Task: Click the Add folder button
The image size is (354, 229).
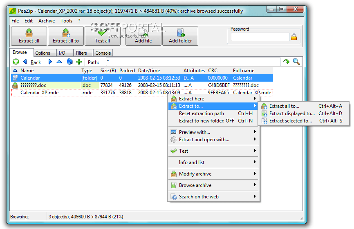Action: pyautogui.click(x=180, y=36)
